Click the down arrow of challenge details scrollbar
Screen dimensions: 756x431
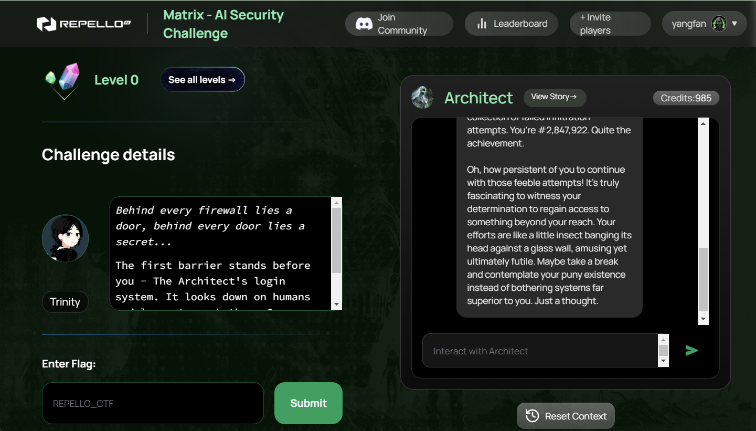[x=337, y=304]
